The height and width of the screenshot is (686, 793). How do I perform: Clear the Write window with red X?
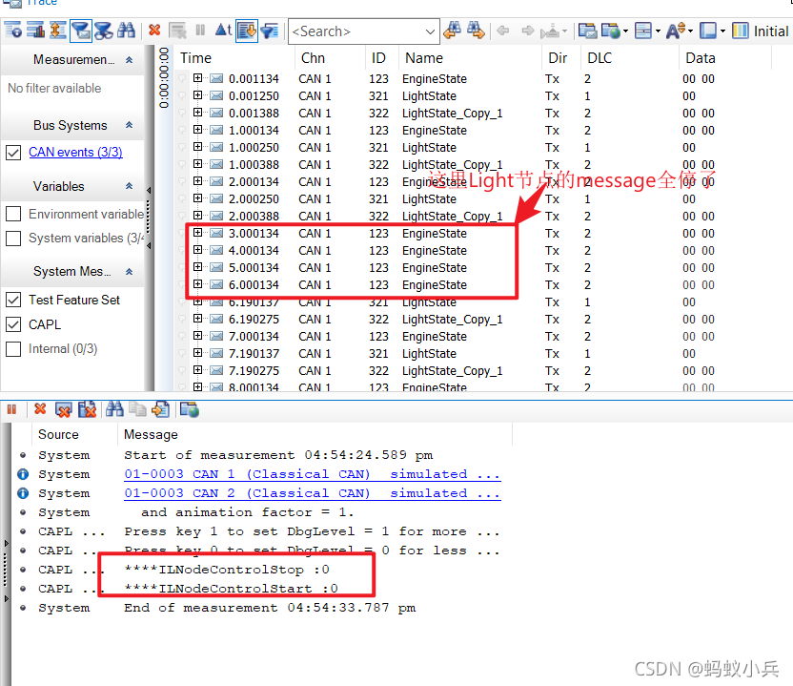point(40,409)
